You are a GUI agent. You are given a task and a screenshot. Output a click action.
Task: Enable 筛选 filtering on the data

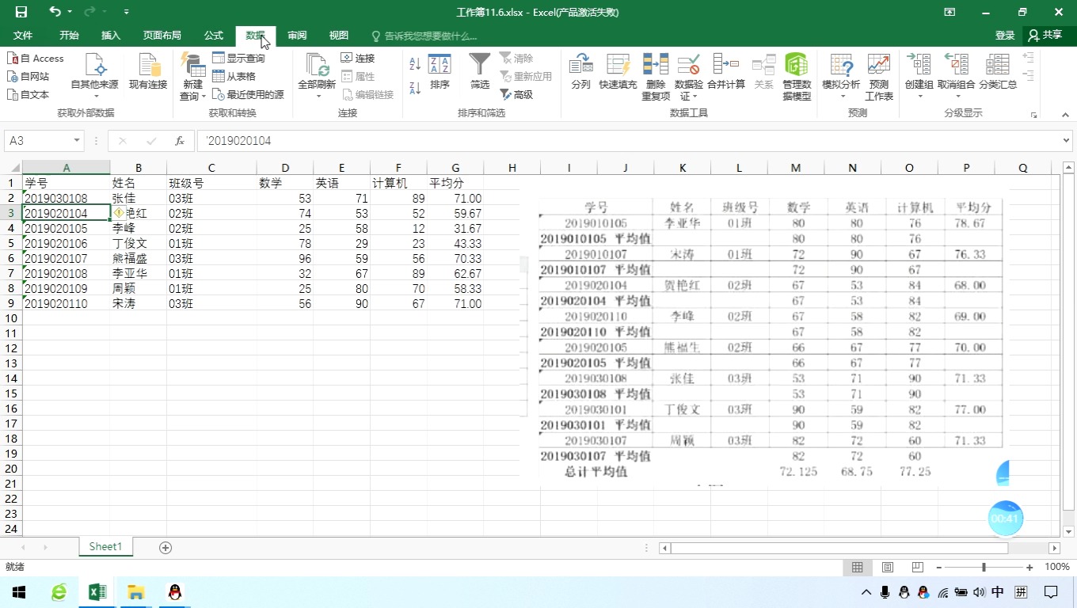[479, 75]
